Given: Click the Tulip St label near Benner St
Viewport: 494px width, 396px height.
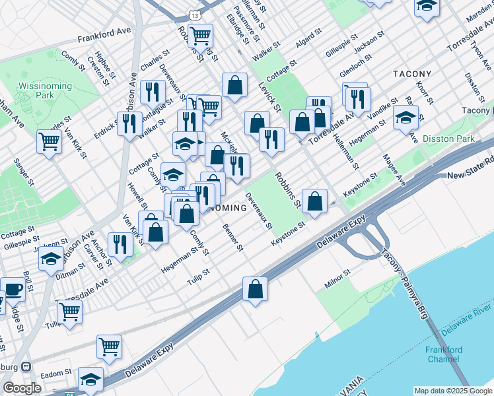Looking at the screenshot, I should coord(199,277).
